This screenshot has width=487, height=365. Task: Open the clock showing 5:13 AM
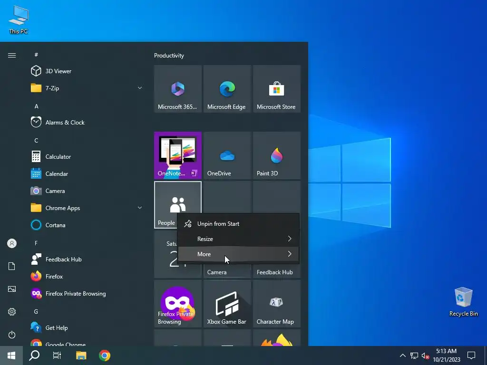446,355
